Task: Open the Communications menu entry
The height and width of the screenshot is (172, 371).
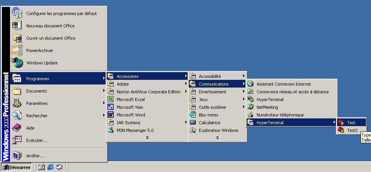Action: coord(217,84)
